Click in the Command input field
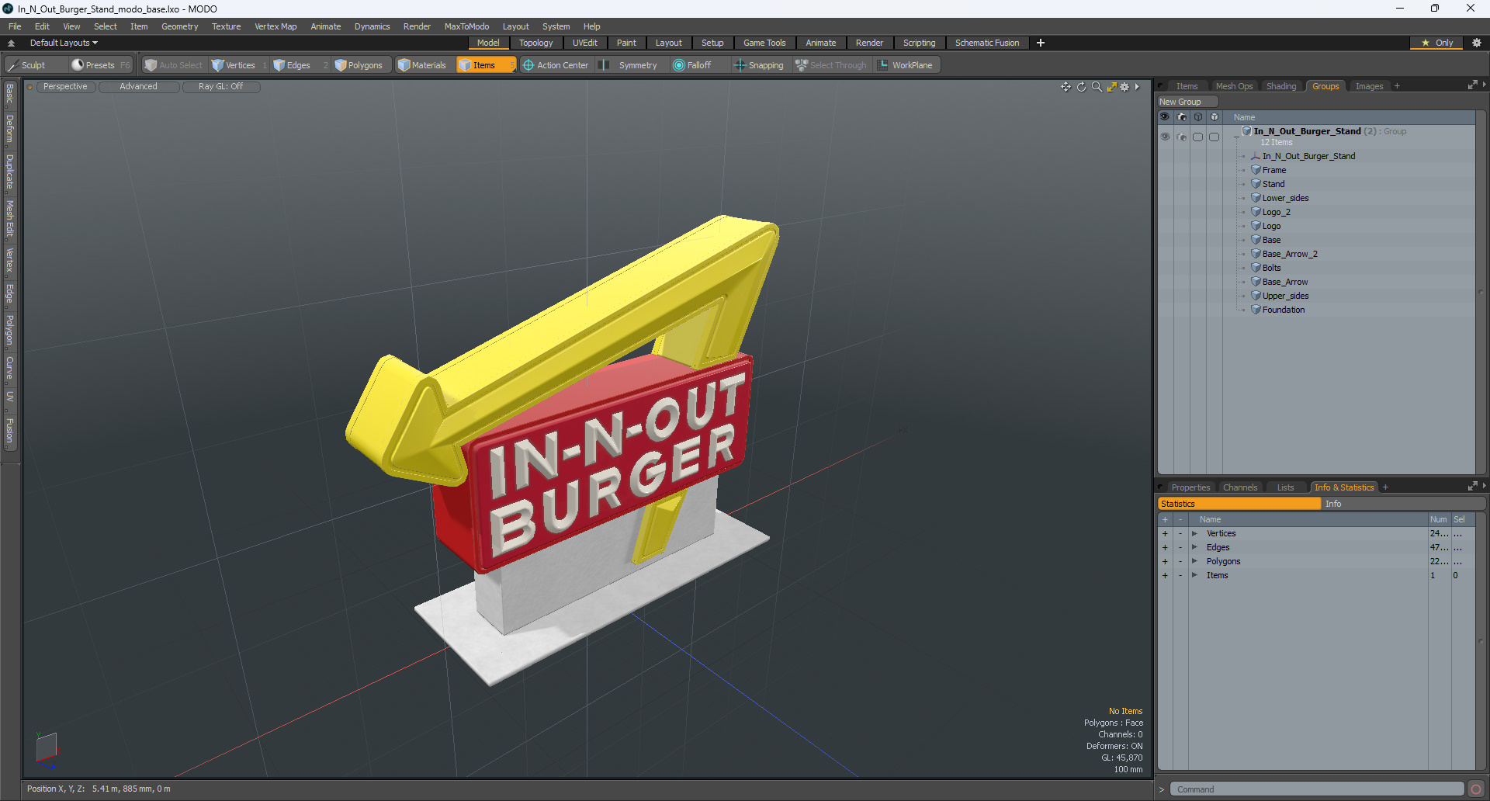1490x801 pixels. click(x=1317, y=789)
